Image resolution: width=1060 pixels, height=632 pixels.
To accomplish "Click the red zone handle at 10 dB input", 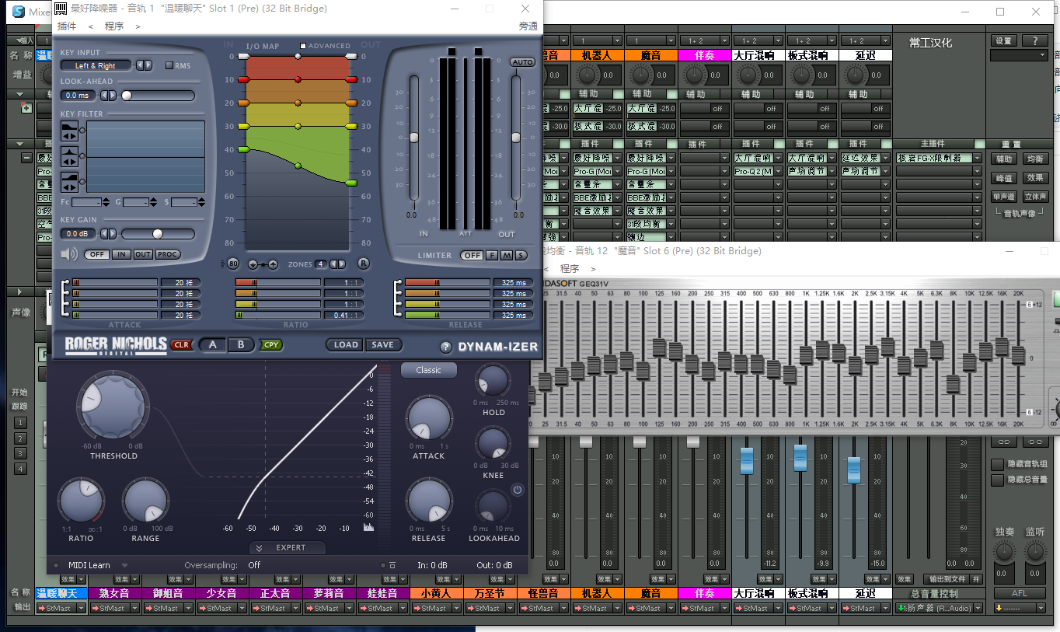I will (243, 79).
